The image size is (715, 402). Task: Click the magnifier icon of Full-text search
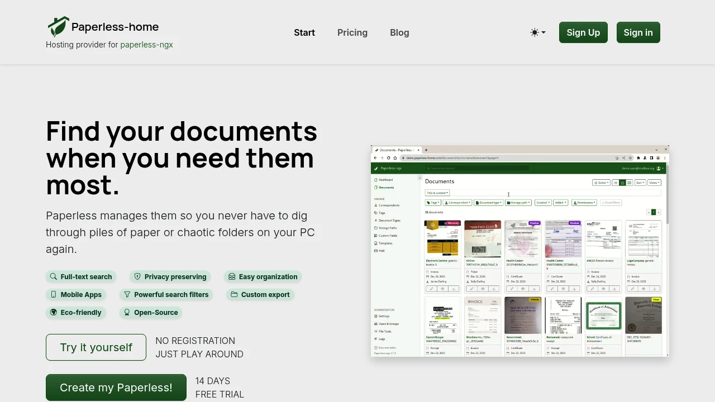54,276
